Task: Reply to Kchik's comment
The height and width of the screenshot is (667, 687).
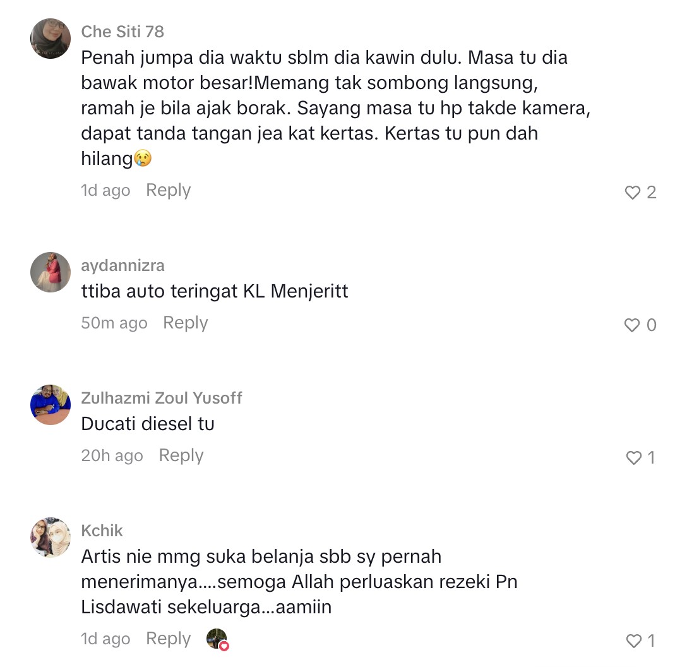Action: coord(168,639)
